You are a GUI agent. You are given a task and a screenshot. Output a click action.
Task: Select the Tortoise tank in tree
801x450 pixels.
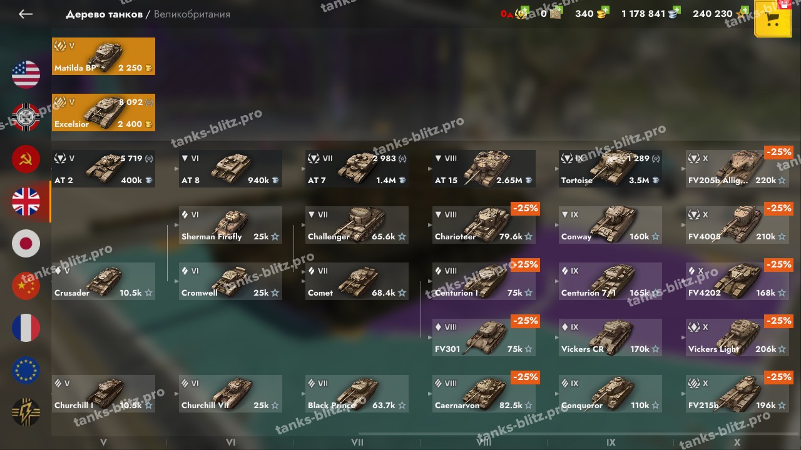(x=610, y=169)
